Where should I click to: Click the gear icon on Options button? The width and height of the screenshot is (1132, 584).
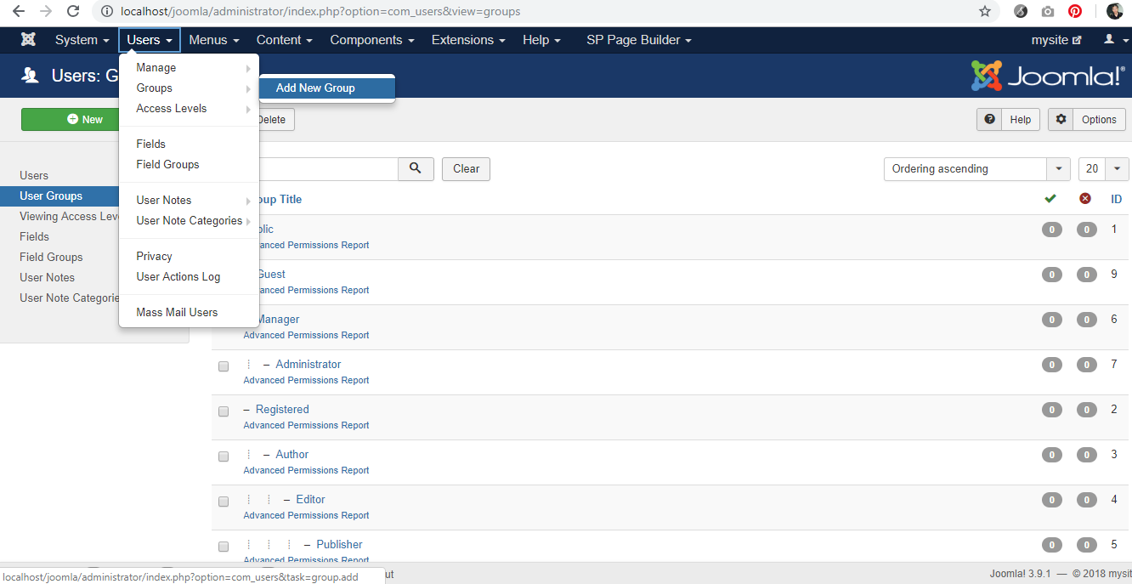(x=1061, y=120)
